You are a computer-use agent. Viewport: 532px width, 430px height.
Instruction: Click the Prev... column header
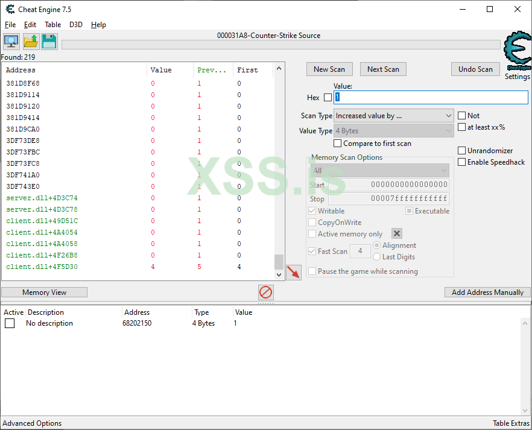(213, 70)
